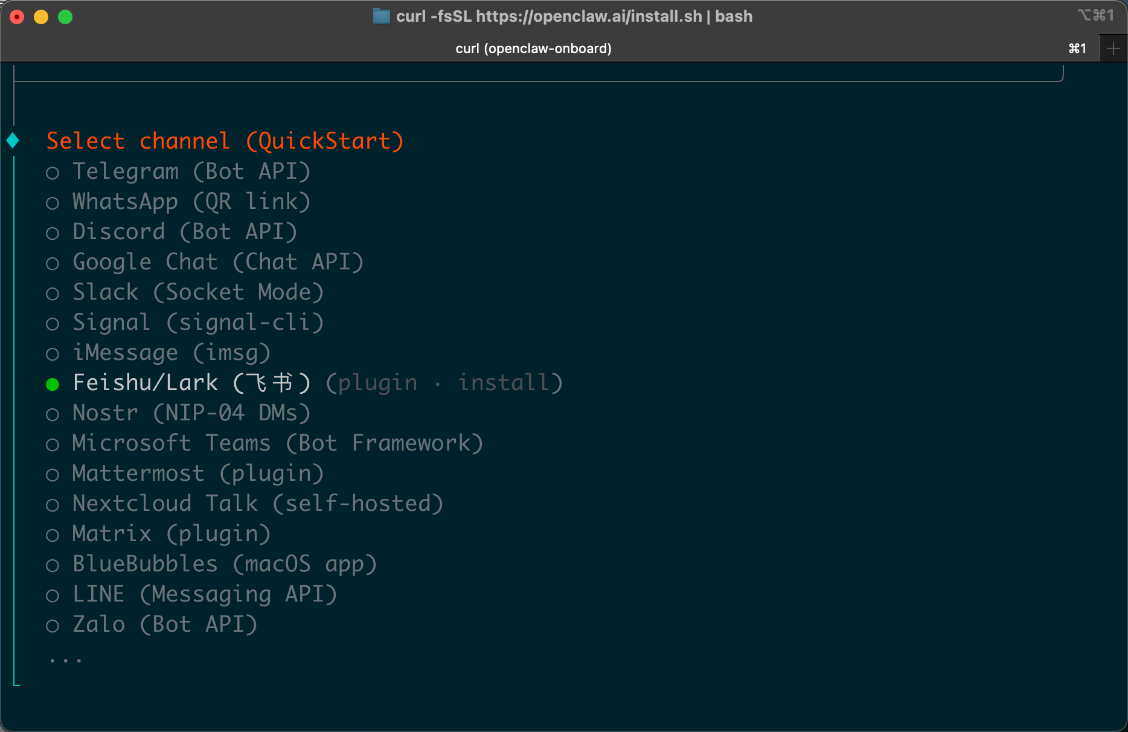
Task: Select the Telegram (Bot API) radio option
Action: coord(179,172)
